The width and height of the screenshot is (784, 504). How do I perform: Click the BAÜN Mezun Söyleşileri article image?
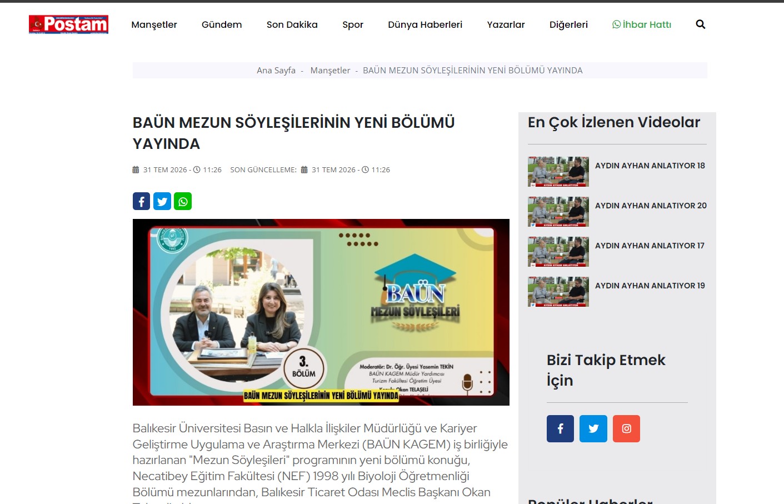(x=321, y=312)
